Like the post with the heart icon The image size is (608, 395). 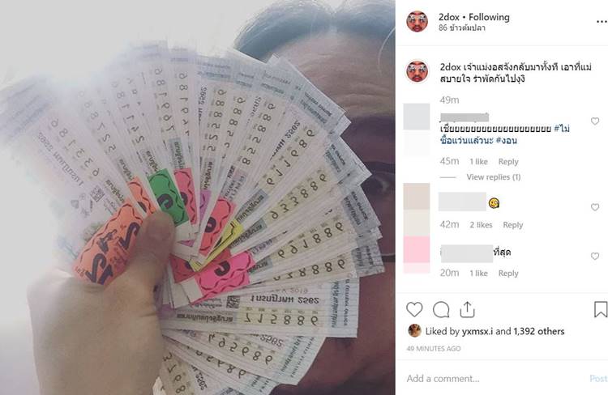pyautogui.click(x=414, y=310)
